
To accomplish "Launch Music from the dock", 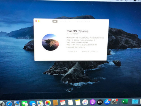I will pos(85,102).
